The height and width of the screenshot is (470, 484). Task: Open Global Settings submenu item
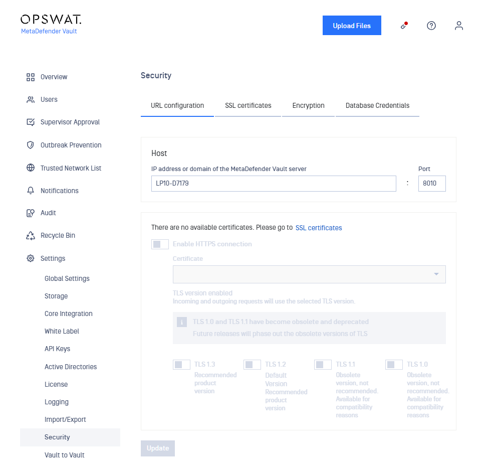tap(67, 278)
